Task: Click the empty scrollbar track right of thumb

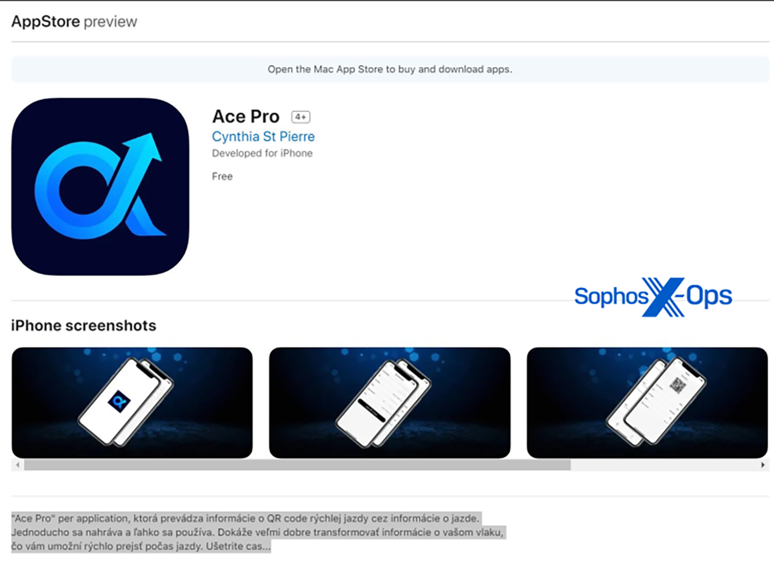Action: point(664,464)
